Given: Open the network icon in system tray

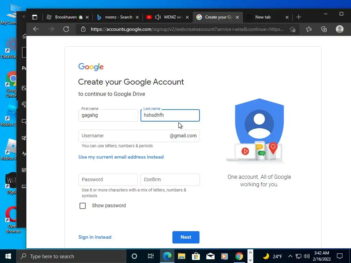Looking at the screenshot, I should pyautogui.click(x=299, y=256).
